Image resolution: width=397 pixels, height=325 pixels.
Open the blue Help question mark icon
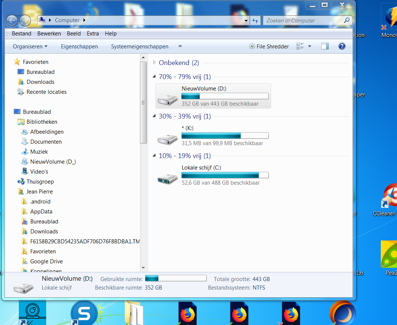point(342,46)
